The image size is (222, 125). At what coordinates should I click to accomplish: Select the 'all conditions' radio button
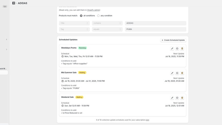coord(81,16)
